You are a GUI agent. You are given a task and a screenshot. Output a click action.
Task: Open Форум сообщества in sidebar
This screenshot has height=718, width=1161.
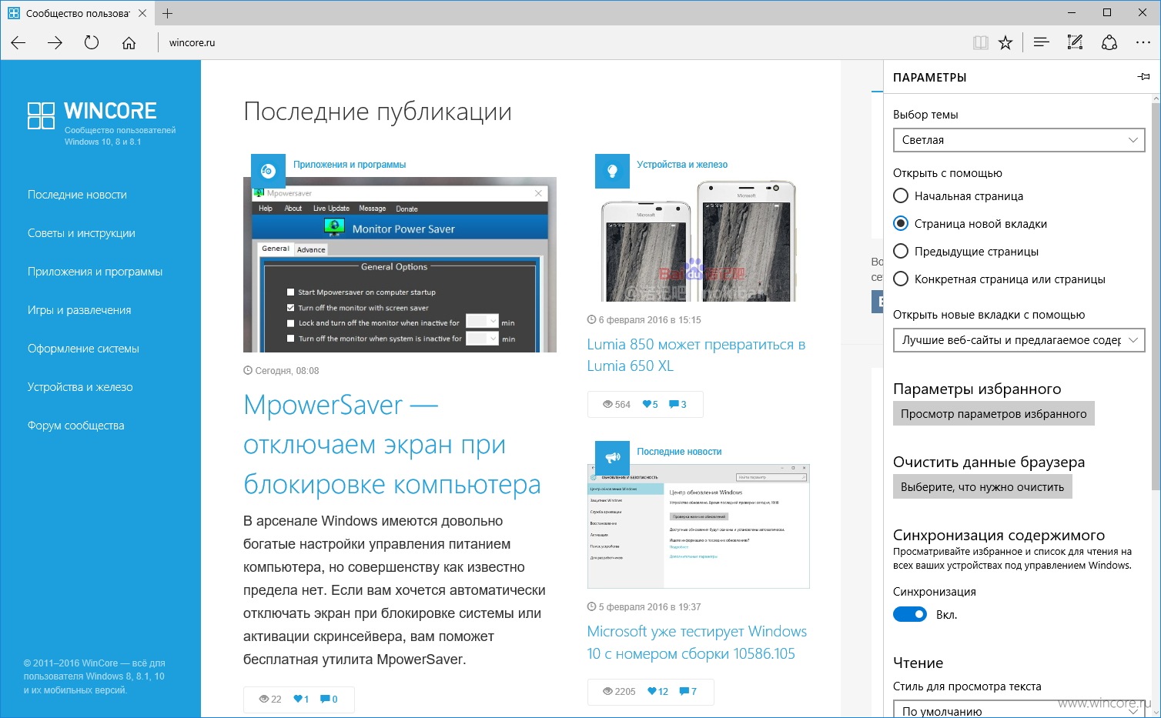(x=75, y=426)
